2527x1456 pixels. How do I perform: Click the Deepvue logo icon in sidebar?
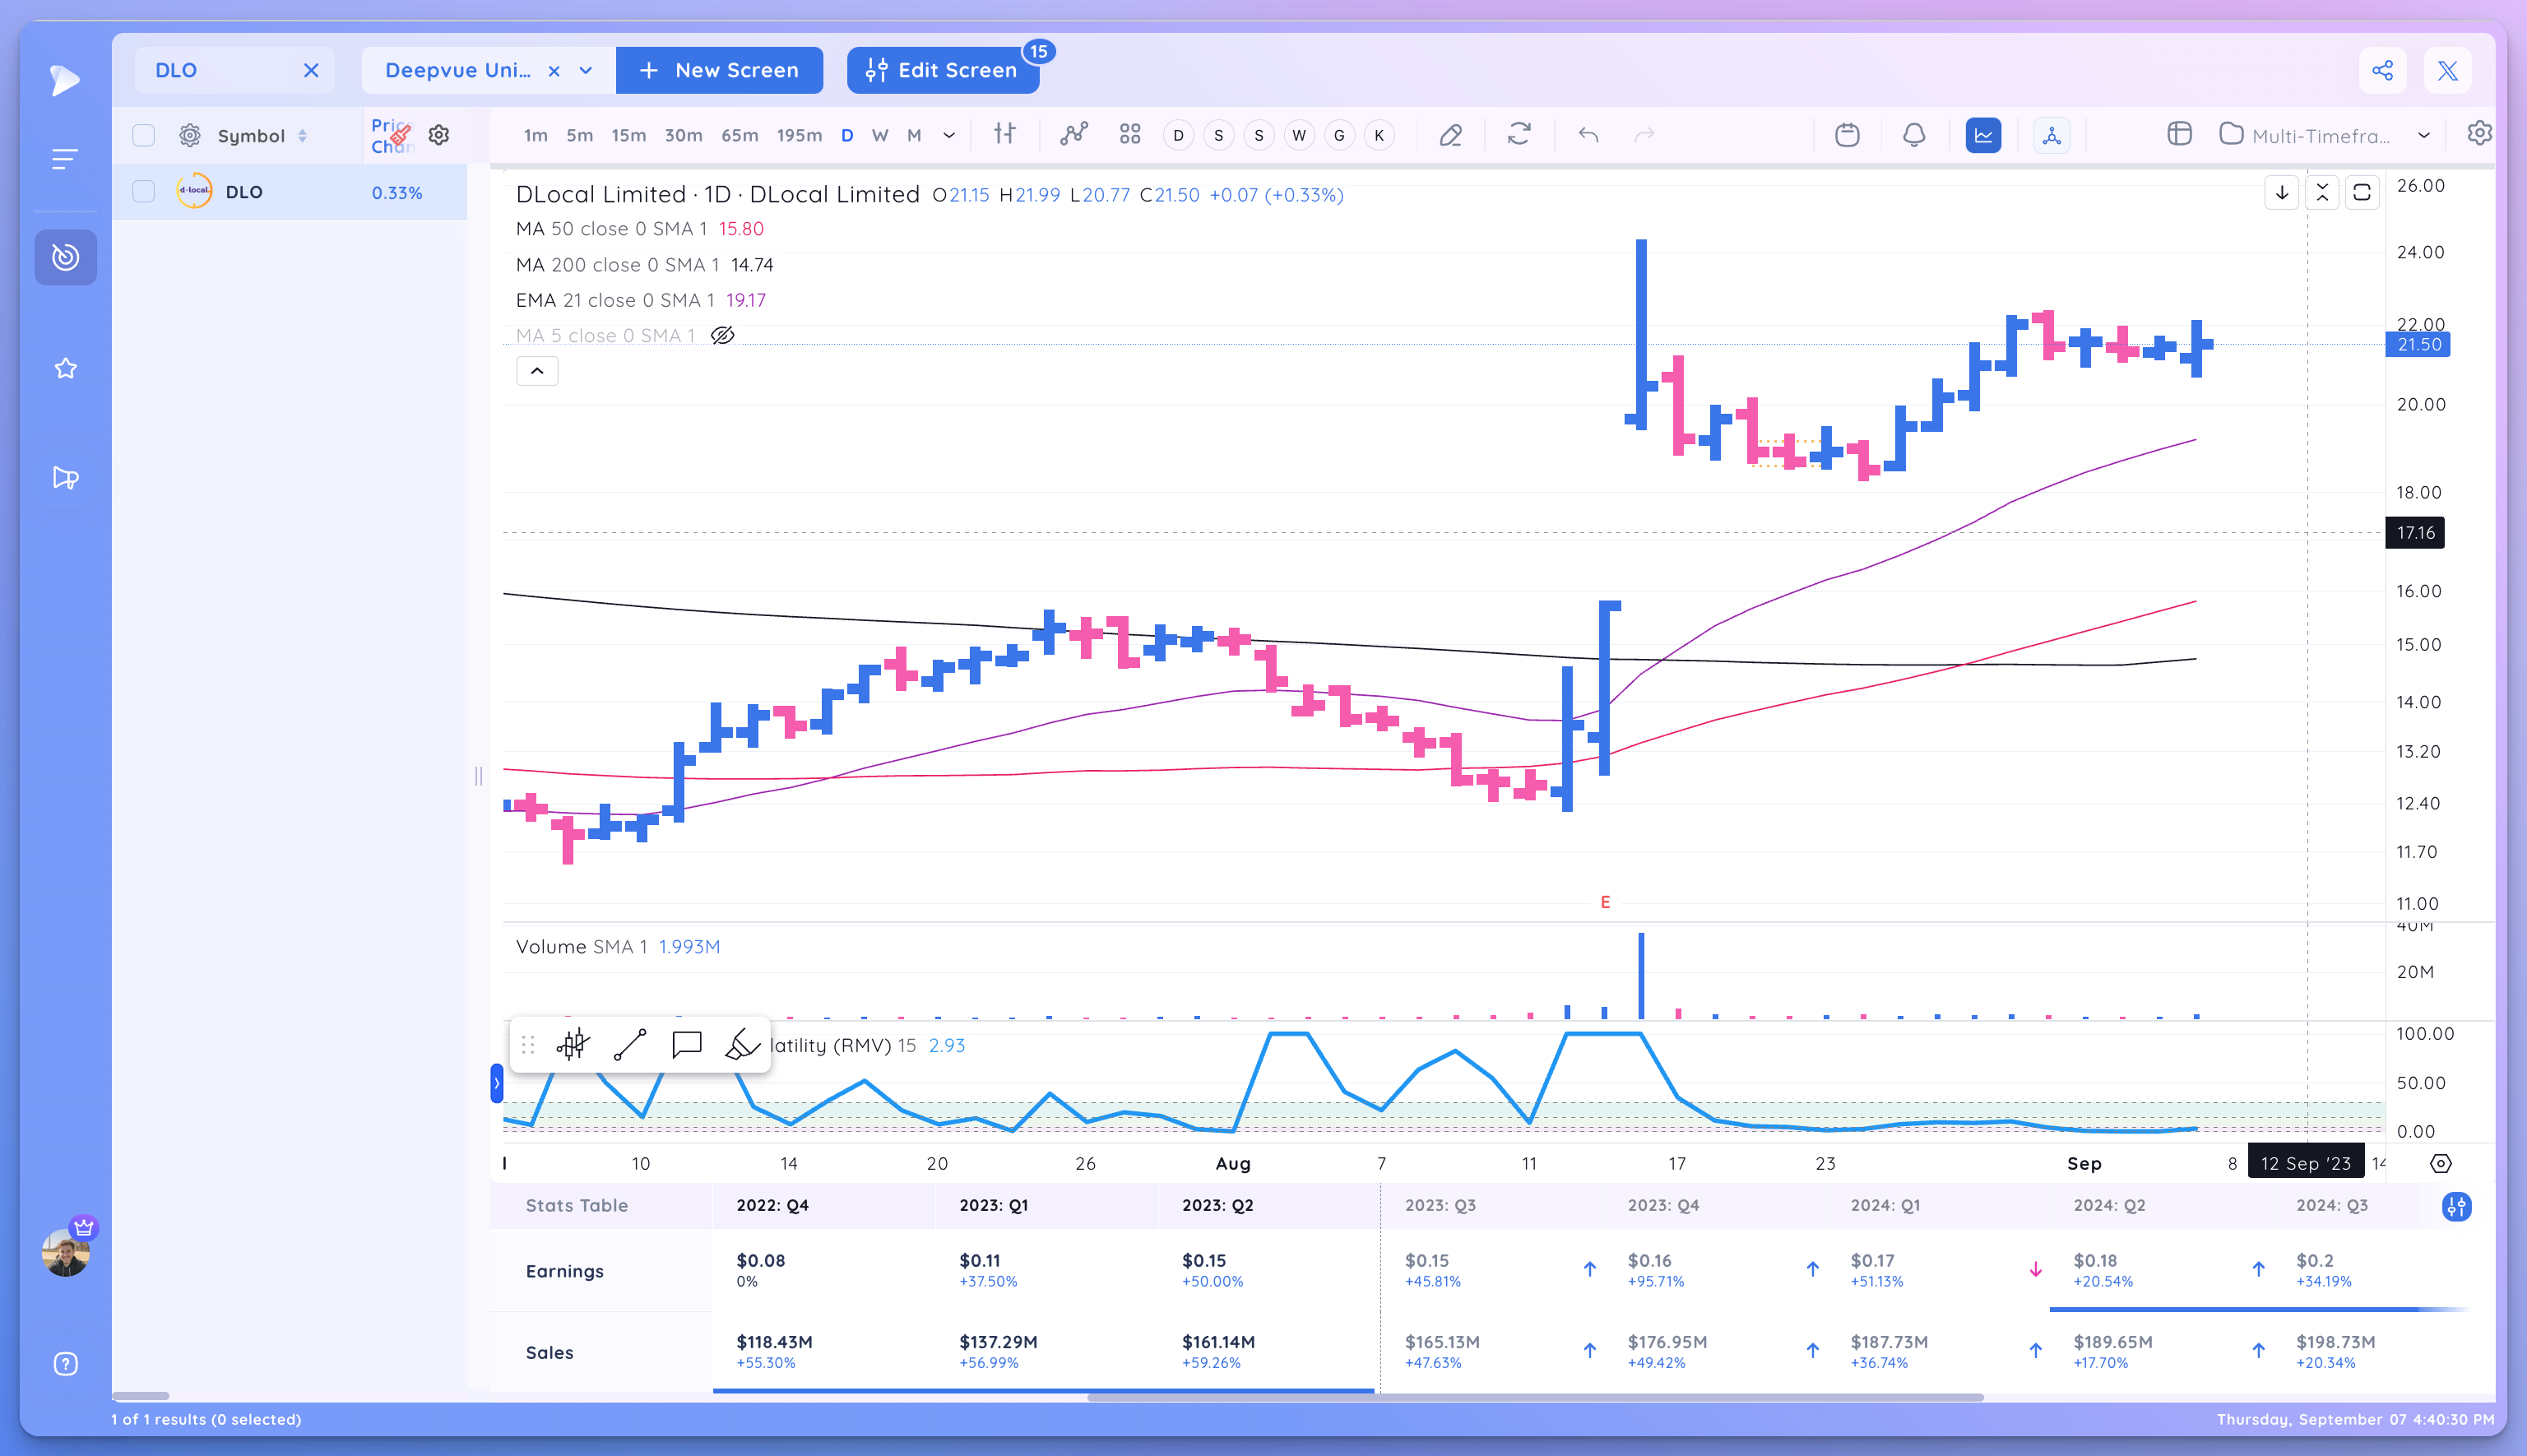point(65,80)
